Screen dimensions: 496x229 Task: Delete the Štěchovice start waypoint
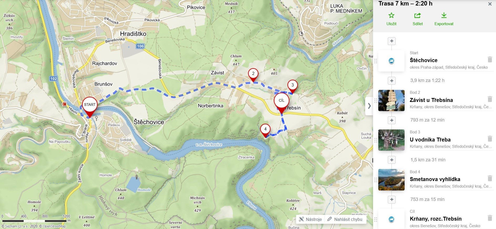click(490, 59)
